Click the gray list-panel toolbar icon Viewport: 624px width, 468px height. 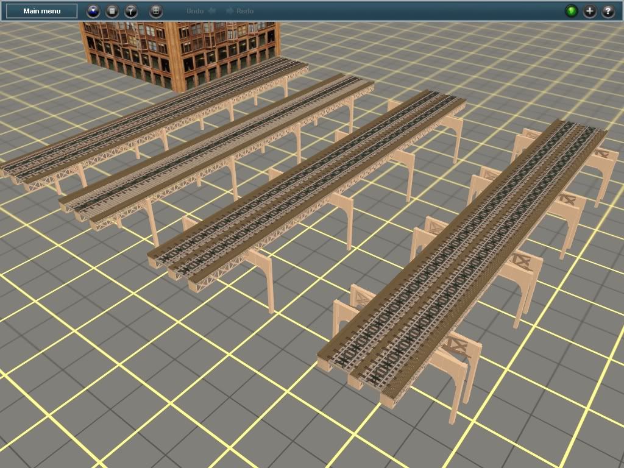(x=112, y=11)
